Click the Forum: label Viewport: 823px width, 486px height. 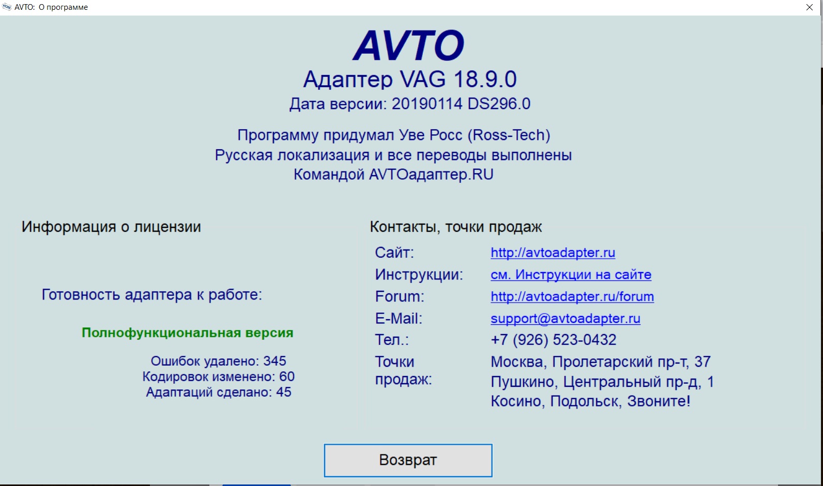(x=400, y=296)
